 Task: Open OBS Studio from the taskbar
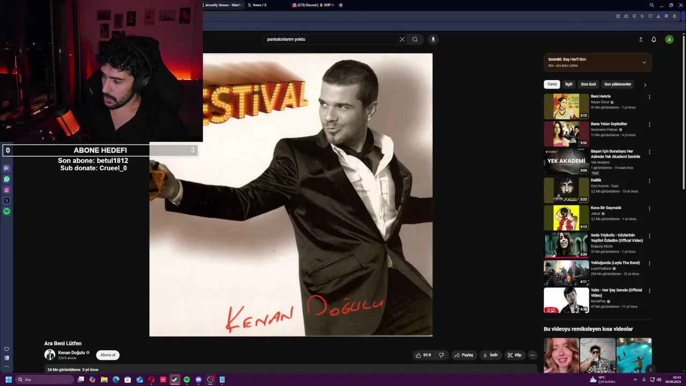210,380
